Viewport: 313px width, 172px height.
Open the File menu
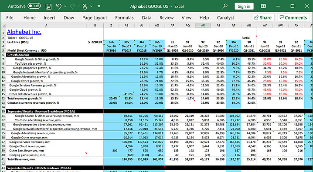tap(10, 18)
